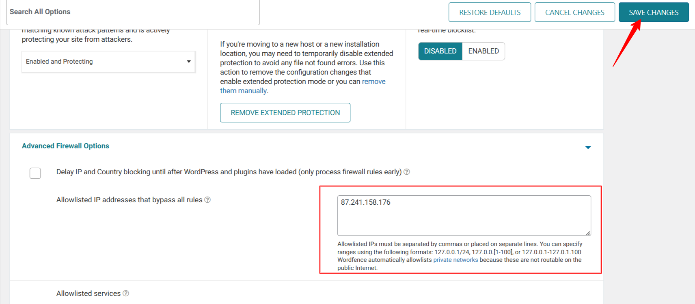Click the Allowlisted services label

tap(88, 293)
